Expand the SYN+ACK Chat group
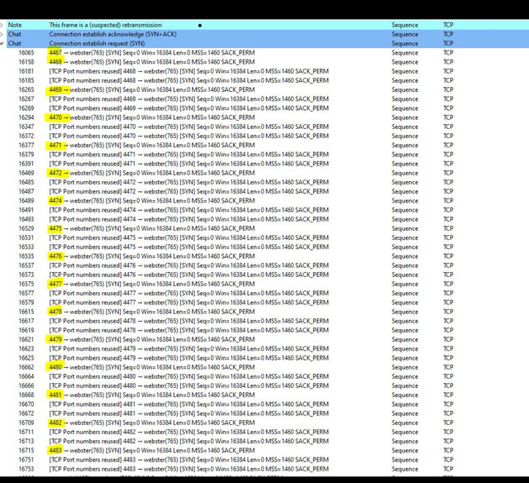This screenshot has width=529, height=483. [x=2, y=34]
